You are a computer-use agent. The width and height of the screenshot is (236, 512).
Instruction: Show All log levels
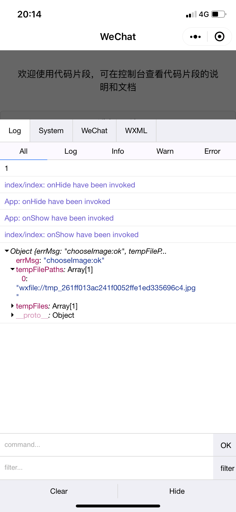(24, 151)
